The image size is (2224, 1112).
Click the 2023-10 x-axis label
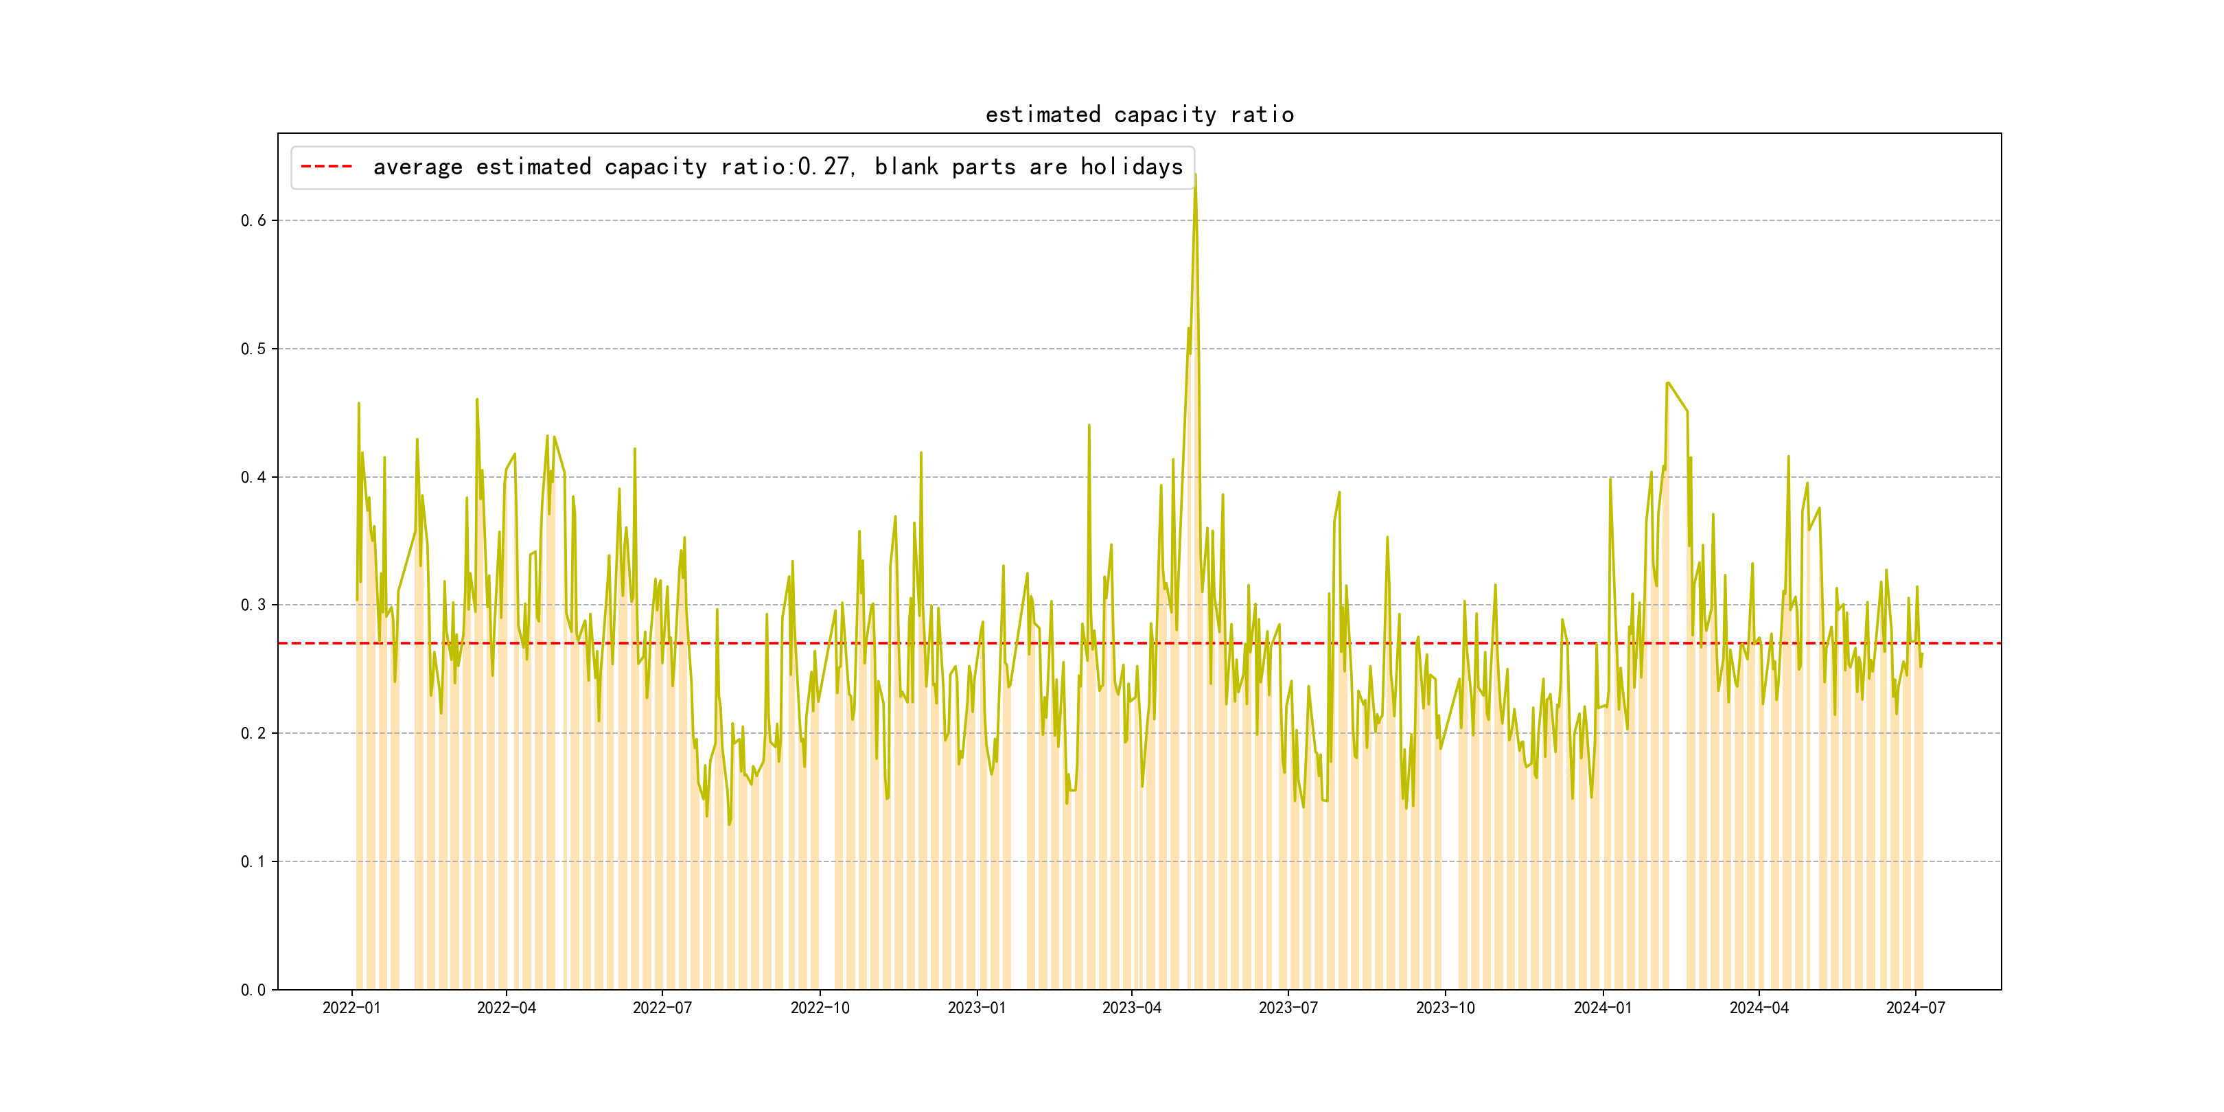tap(1445, 1008)
